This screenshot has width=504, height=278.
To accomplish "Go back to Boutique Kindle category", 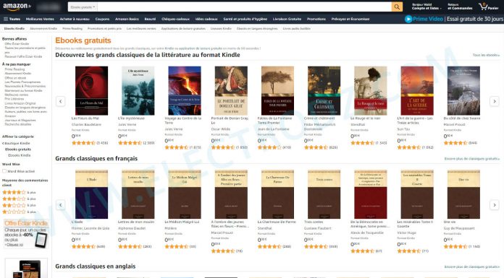I will coord(17,143).
